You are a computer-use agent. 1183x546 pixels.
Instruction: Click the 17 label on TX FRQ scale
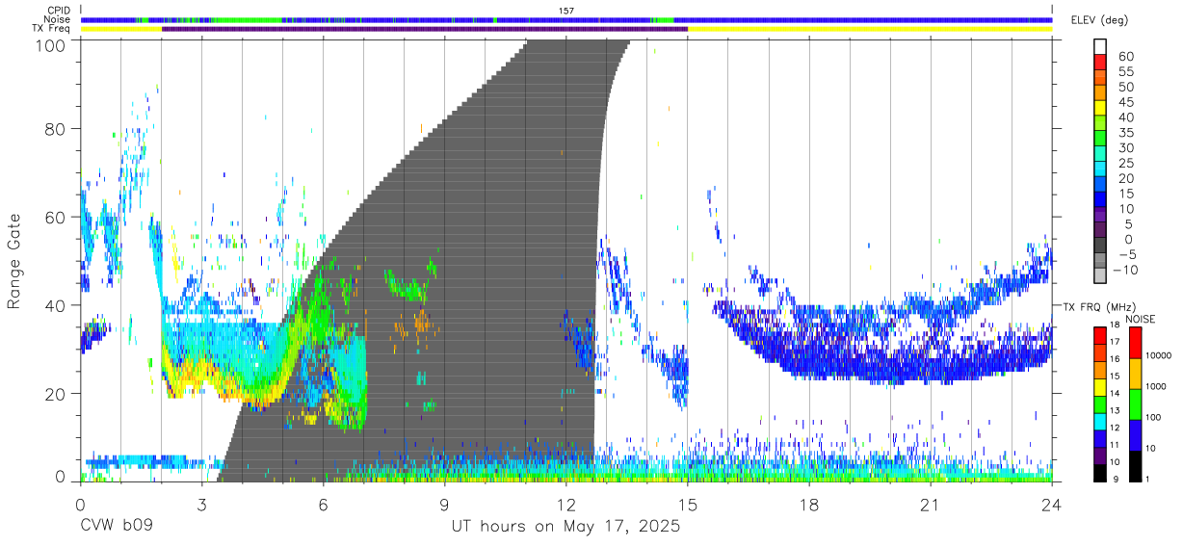1117,342
